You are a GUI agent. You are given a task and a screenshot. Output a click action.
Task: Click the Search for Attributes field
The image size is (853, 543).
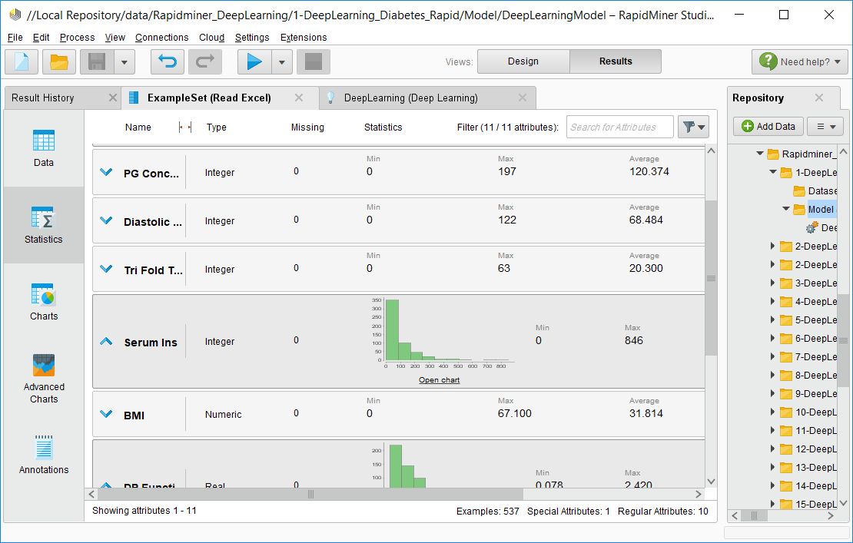point(619,127)
